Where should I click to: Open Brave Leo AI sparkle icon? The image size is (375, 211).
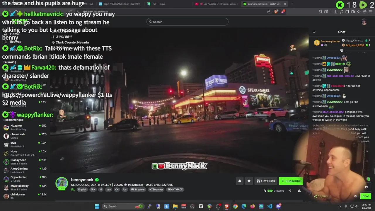point(359,12)
